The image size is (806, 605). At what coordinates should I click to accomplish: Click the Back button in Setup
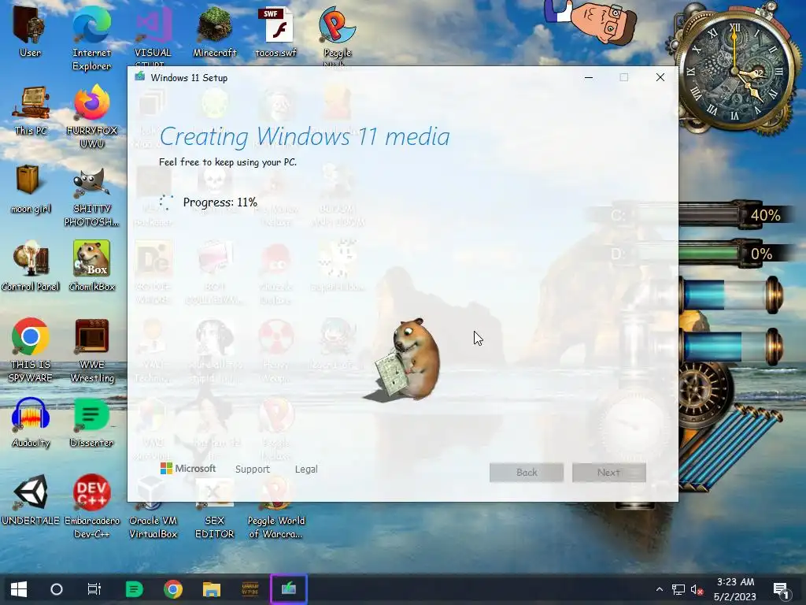tap(527, 473)
